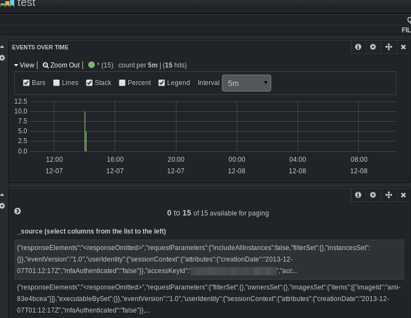Collapse row above Events Over Time
The width and height of the screenshot is (411, 318).
(x=2, y=47)
